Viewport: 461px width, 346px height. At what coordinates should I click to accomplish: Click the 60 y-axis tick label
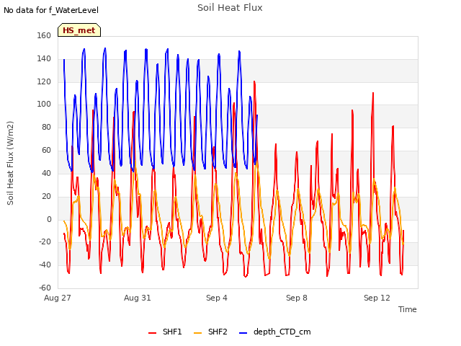(x=46, y=150)
